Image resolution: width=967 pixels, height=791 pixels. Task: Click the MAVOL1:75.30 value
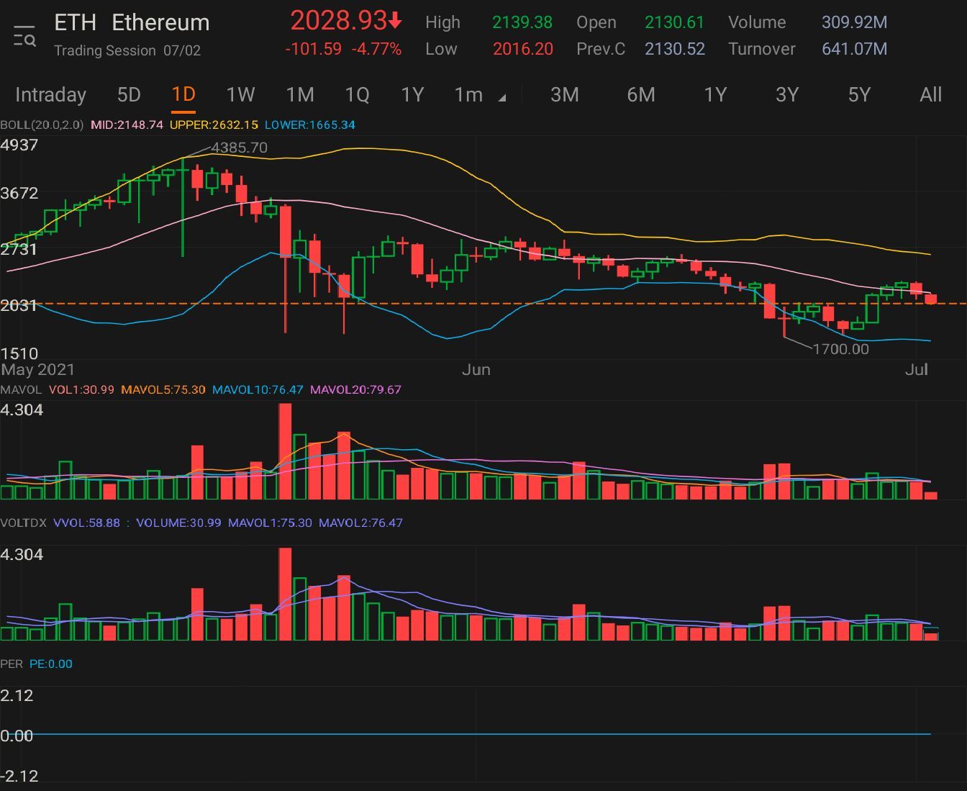click(270, 523)
